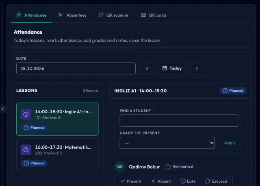This screenshot has height=186, width=260.
Task: Jump to Today's date
Action: coord(172,68)
